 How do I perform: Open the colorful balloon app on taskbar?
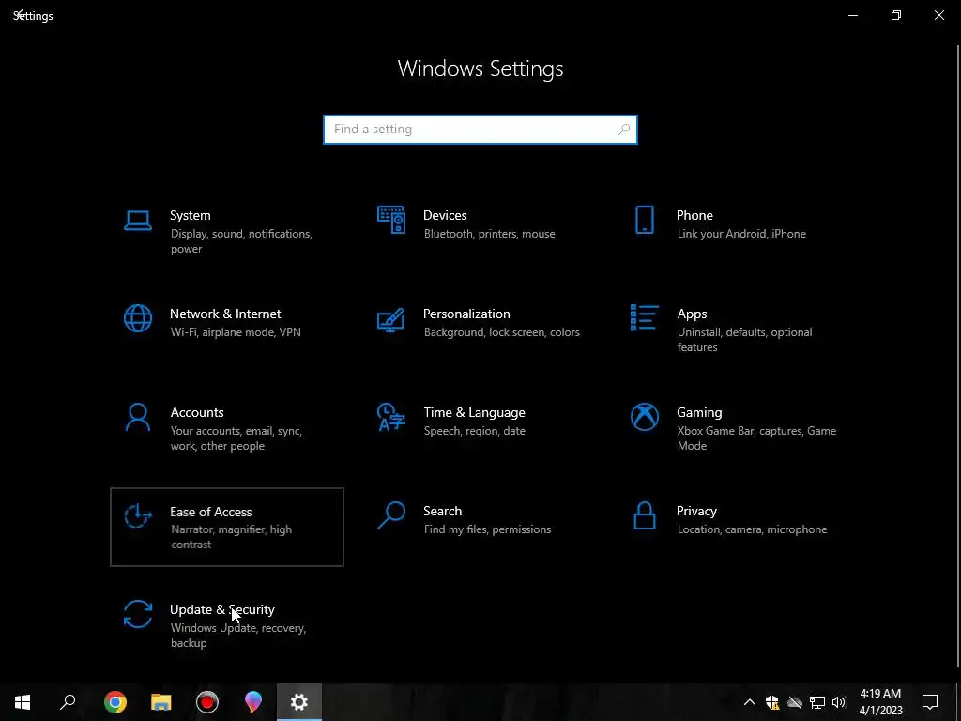pyautogui.click(x=253, y=702)
